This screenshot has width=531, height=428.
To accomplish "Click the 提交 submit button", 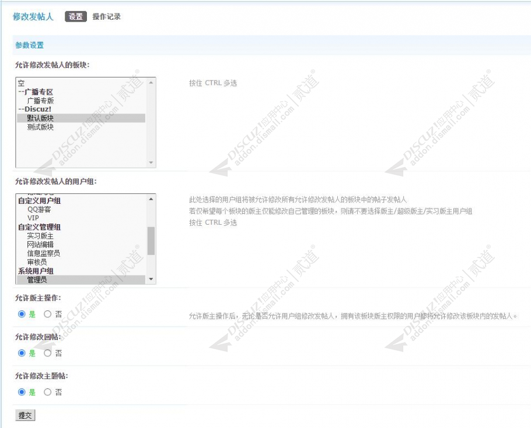I will click(x=25, y=415).
